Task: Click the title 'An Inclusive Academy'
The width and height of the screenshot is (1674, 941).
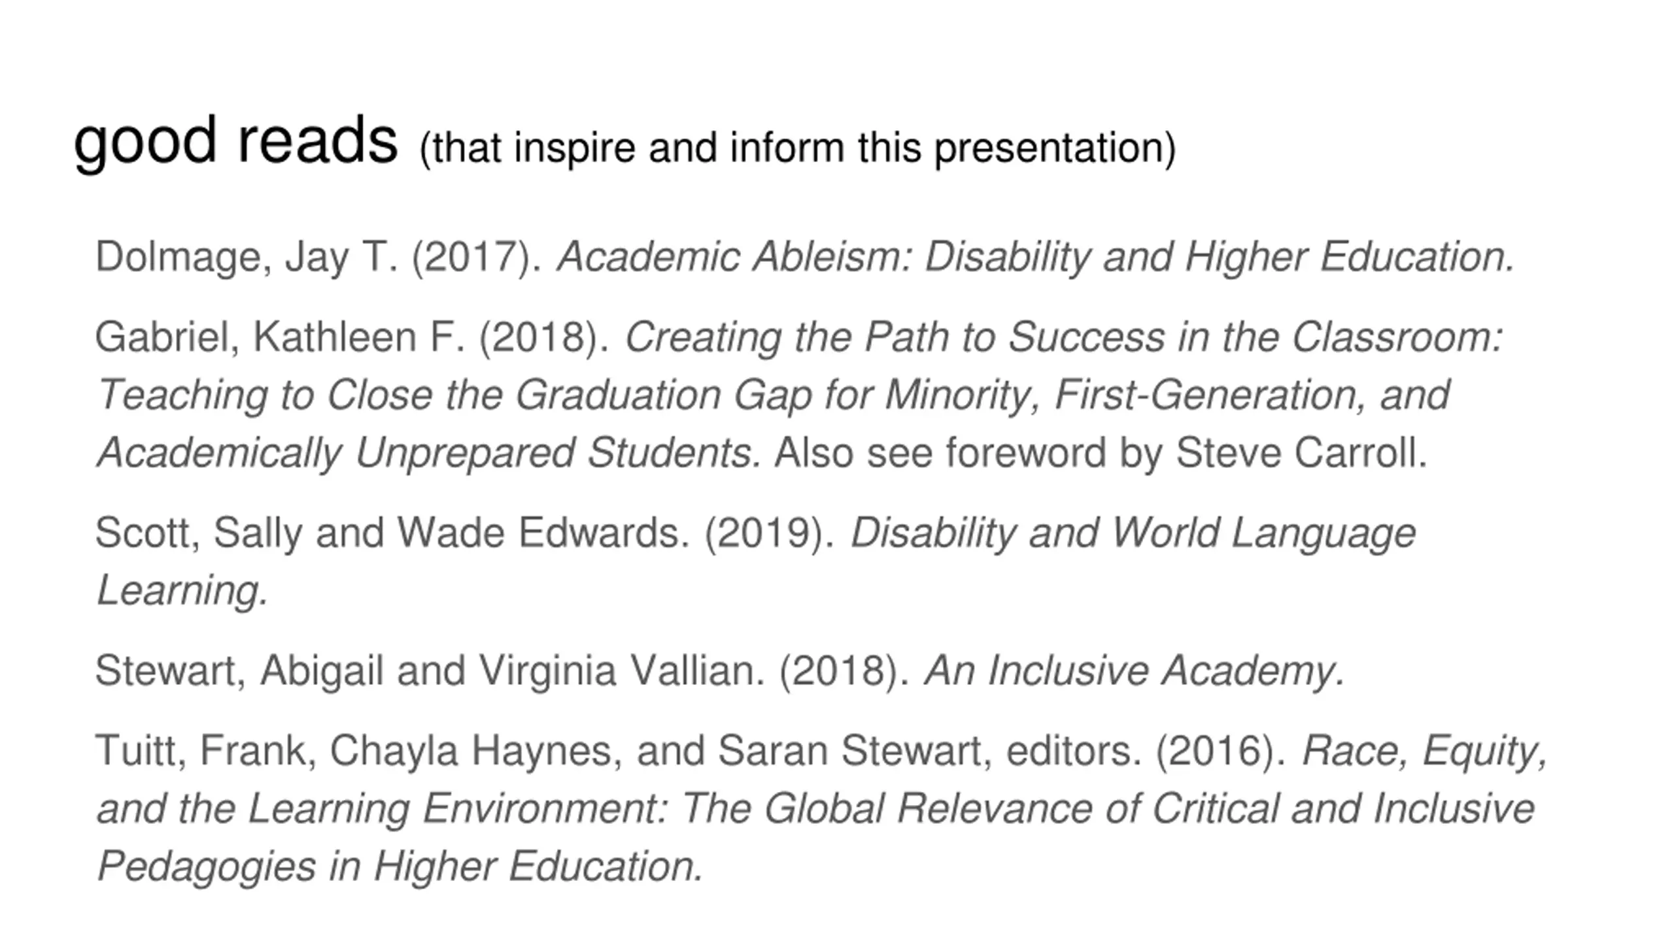Action: pos(1135,672)
